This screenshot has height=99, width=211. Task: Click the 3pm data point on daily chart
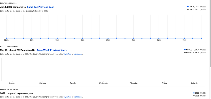[133, 38]
